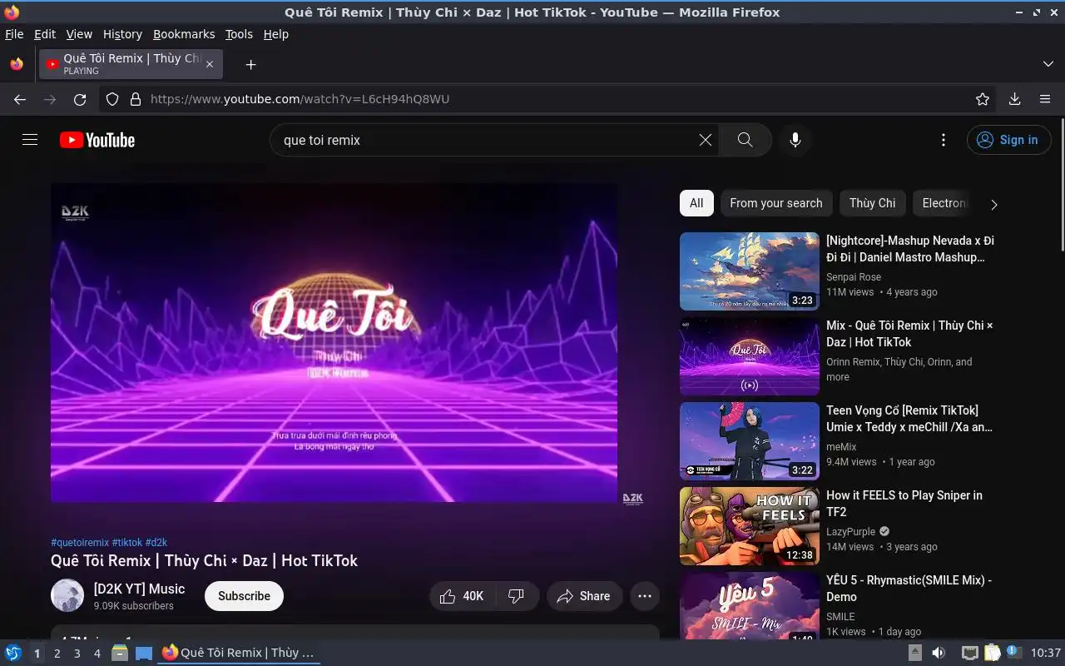Open the Firefox Edit menu
Viewport: 1065px width, 666px height.
click(45, 34)
